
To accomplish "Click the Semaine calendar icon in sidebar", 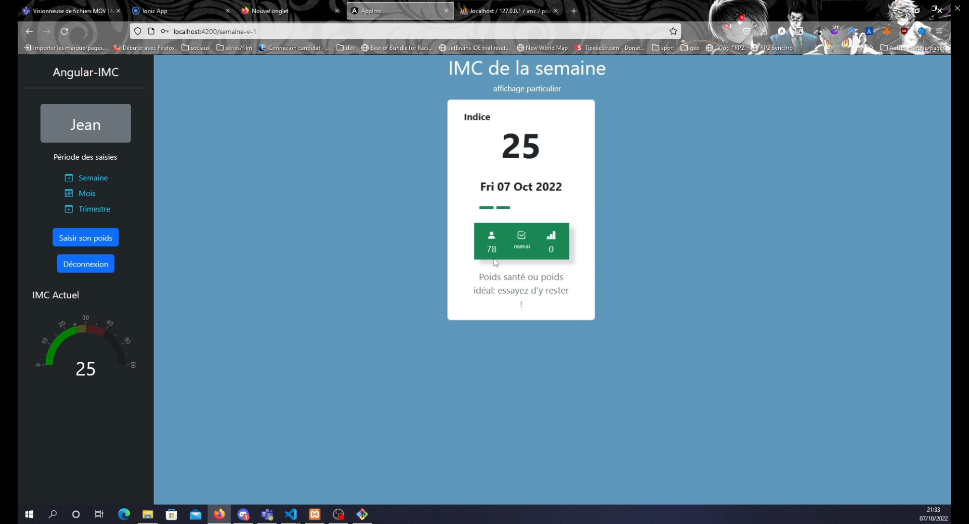I will coord(69,178).
